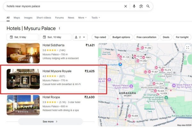Click "Unfussy lodging with a restaurant" description
Image resolution: width=192 pixels, height=128 pixels.
point(60,58)
